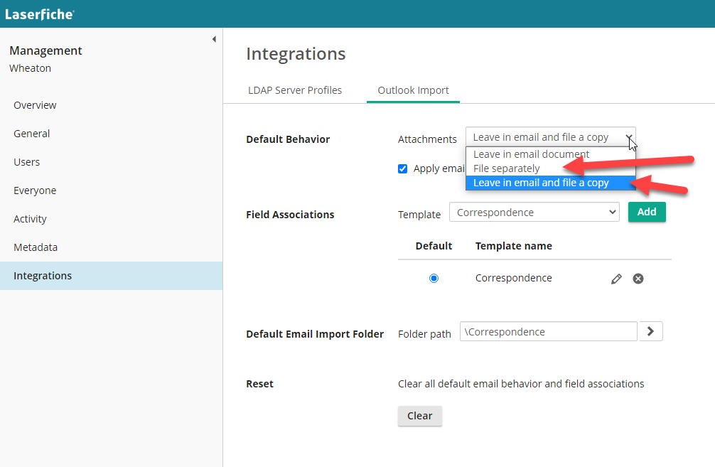Image resolution: width=715 pixels, height=467 pixels.
Task: Switch to LDAP Server Profiles tab
Action: pyautogui.click(x=295, y=90)
